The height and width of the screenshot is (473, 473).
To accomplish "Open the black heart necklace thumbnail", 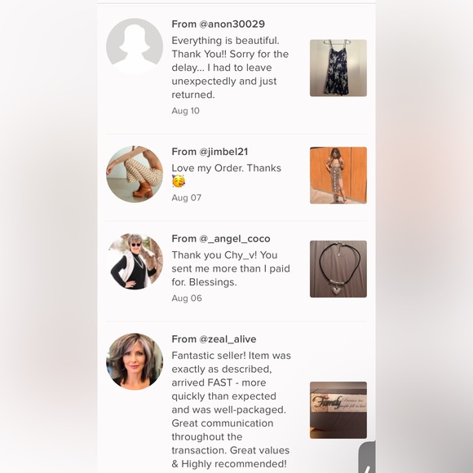I will (x=338, y=269).
